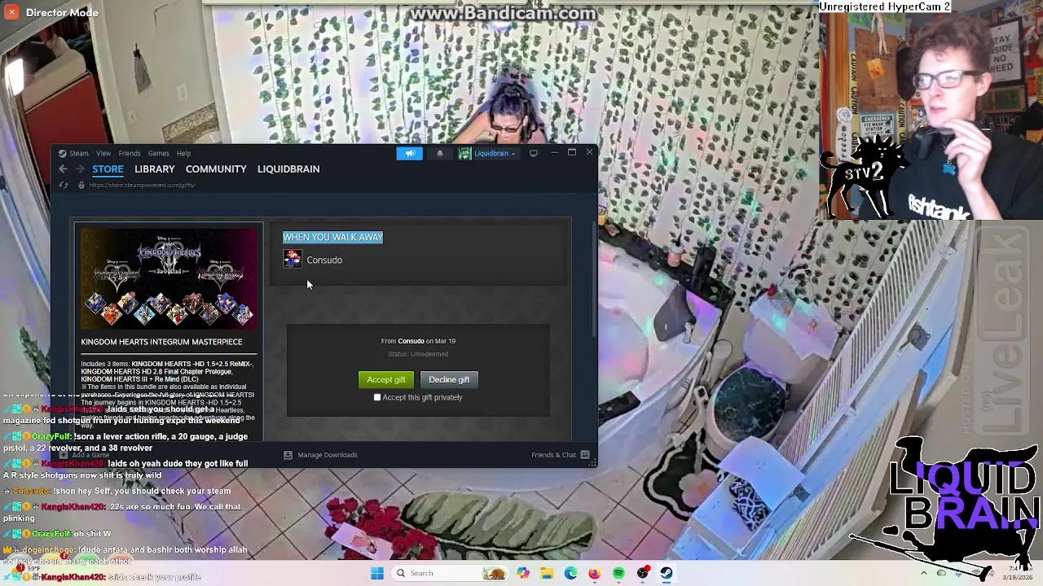This screenshot has width=1043, height=586.
Task: Open File Explorer from the taskbar
Action: [547, 573]
